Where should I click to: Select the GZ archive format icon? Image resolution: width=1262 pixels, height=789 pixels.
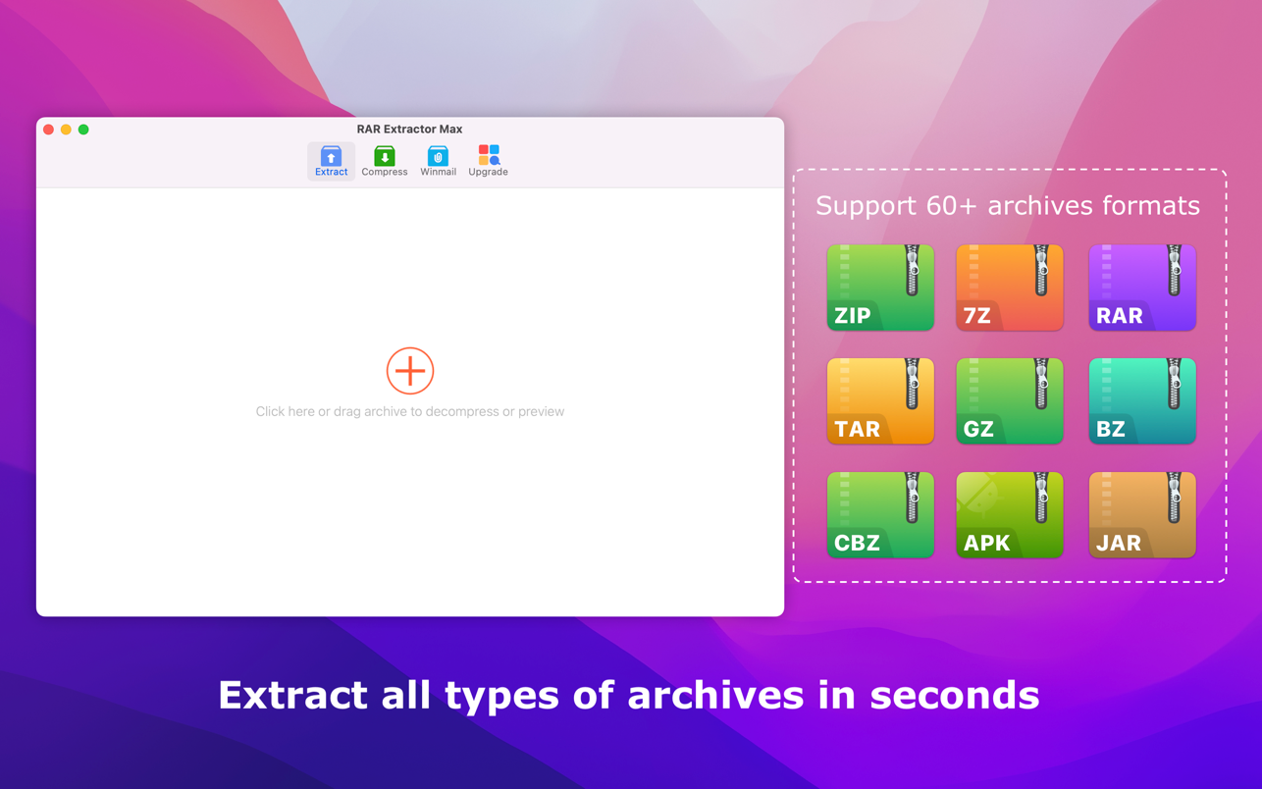pos(1010,401)
